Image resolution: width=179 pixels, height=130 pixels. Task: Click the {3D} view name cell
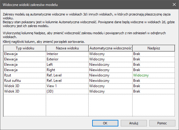click(67, 91)
